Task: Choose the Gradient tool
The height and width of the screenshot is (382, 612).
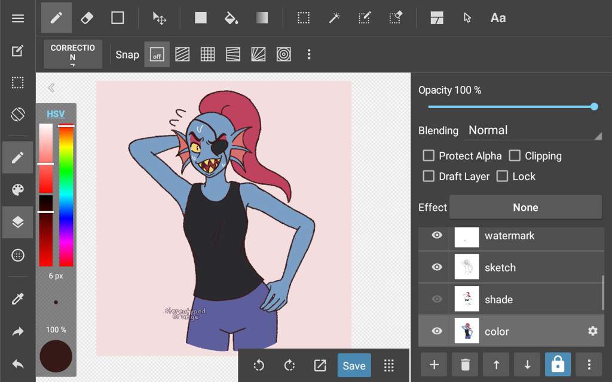Action: 262,18
